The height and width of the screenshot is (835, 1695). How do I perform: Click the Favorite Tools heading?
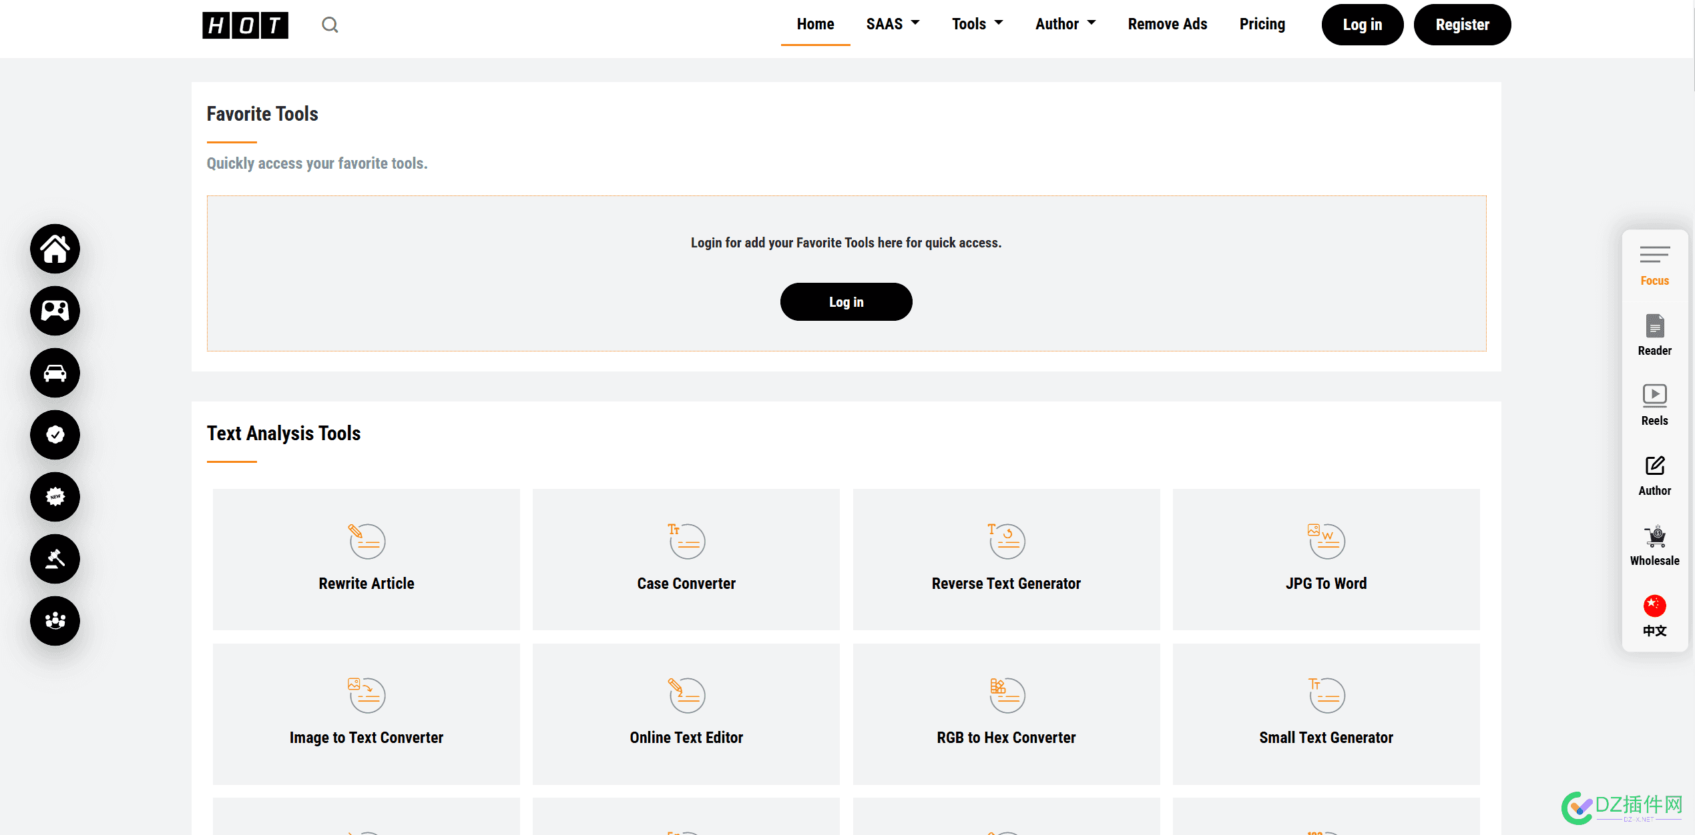[262, 114]
